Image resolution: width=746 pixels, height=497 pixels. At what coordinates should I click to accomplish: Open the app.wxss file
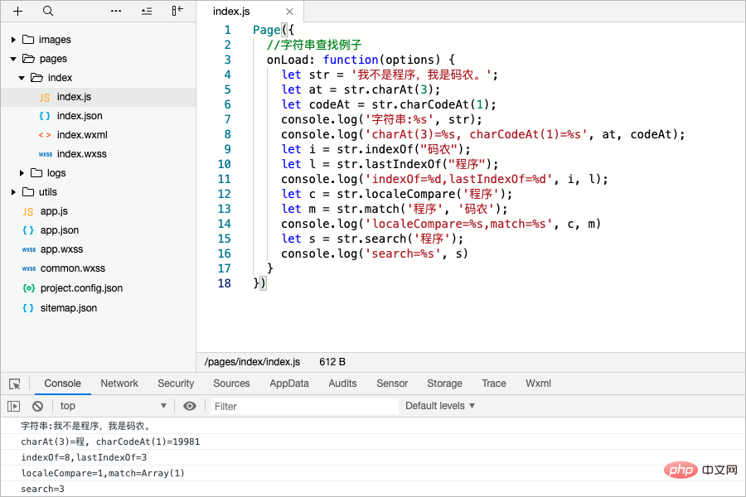[x=61, y=249]
